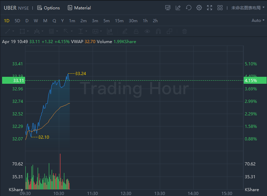The height and width of the screenshot is (196, 267).
Task: Click the edit/draw pencil icon
Action: point(178,8)
